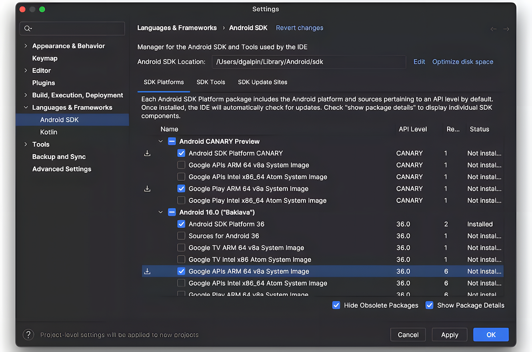Viewport: 532px width, 352px height.
Task: Click download icon beside Google APIs ARM 36.0 image
Action: point(147,272)
